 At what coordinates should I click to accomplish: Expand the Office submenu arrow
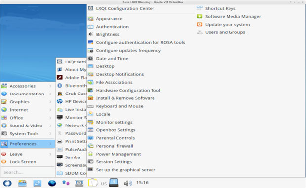(x=50, y=118)
